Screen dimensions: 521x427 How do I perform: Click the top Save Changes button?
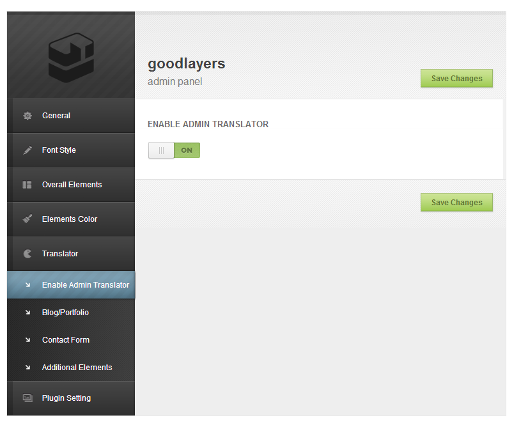(456, 79)
